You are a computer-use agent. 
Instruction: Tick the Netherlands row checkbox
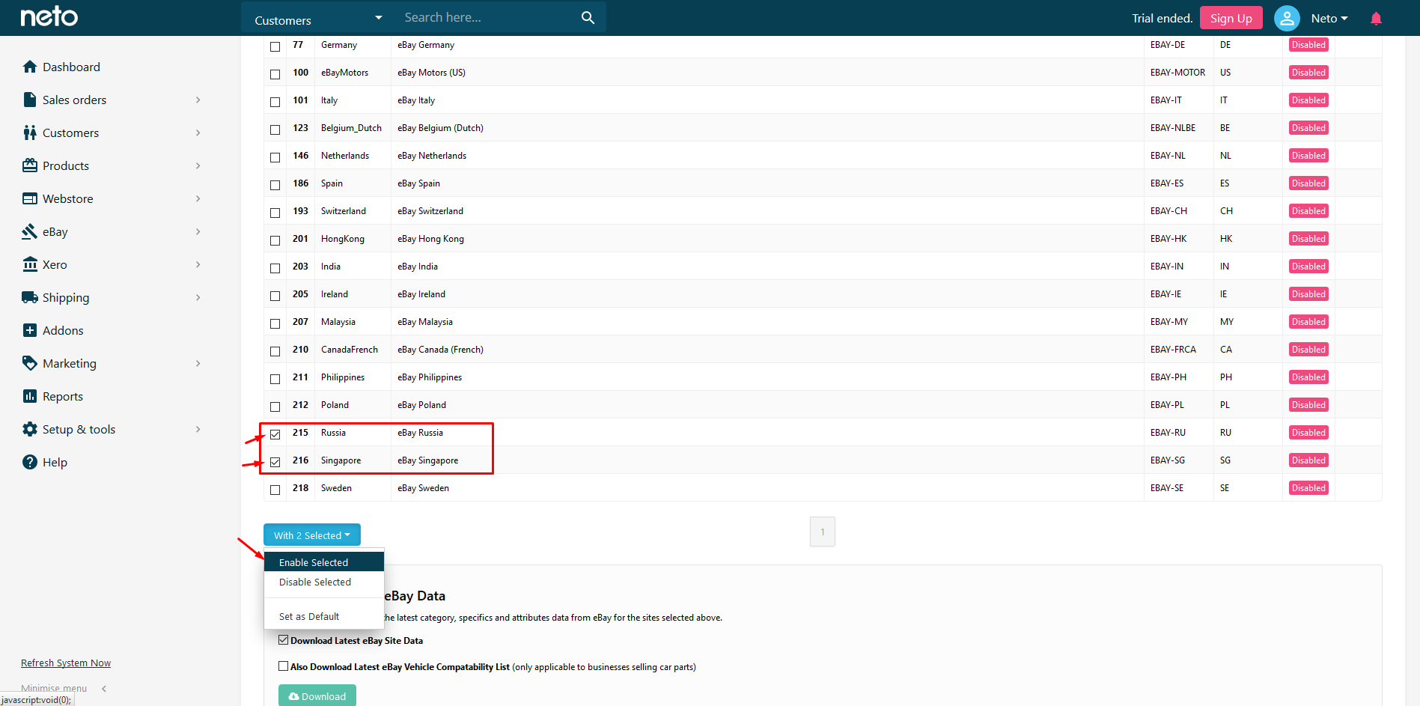275,157
